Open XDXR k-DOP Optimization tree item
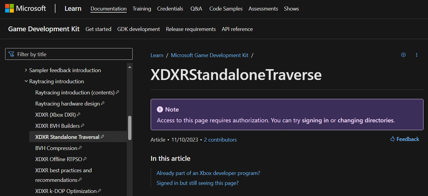The image size is (428, 196). tap(66, 191)
